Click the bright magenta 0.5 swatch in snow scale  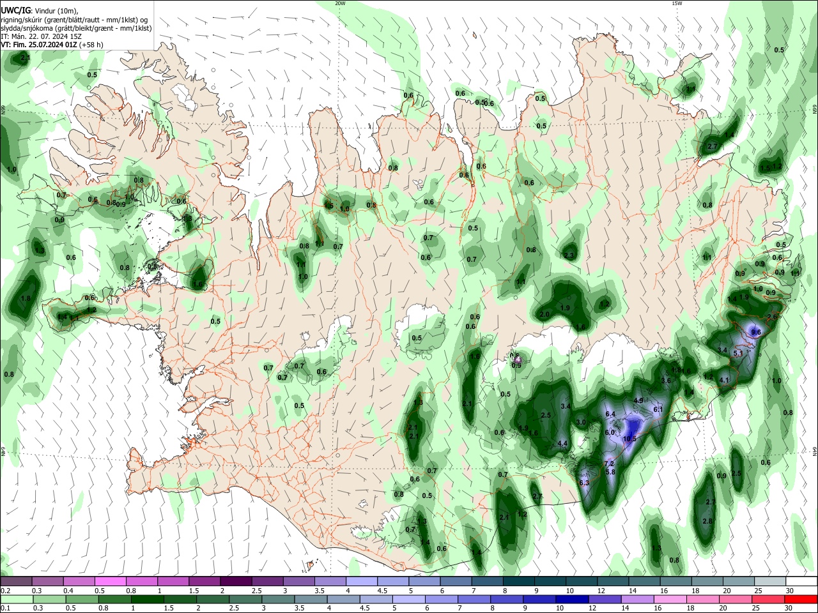110,582
